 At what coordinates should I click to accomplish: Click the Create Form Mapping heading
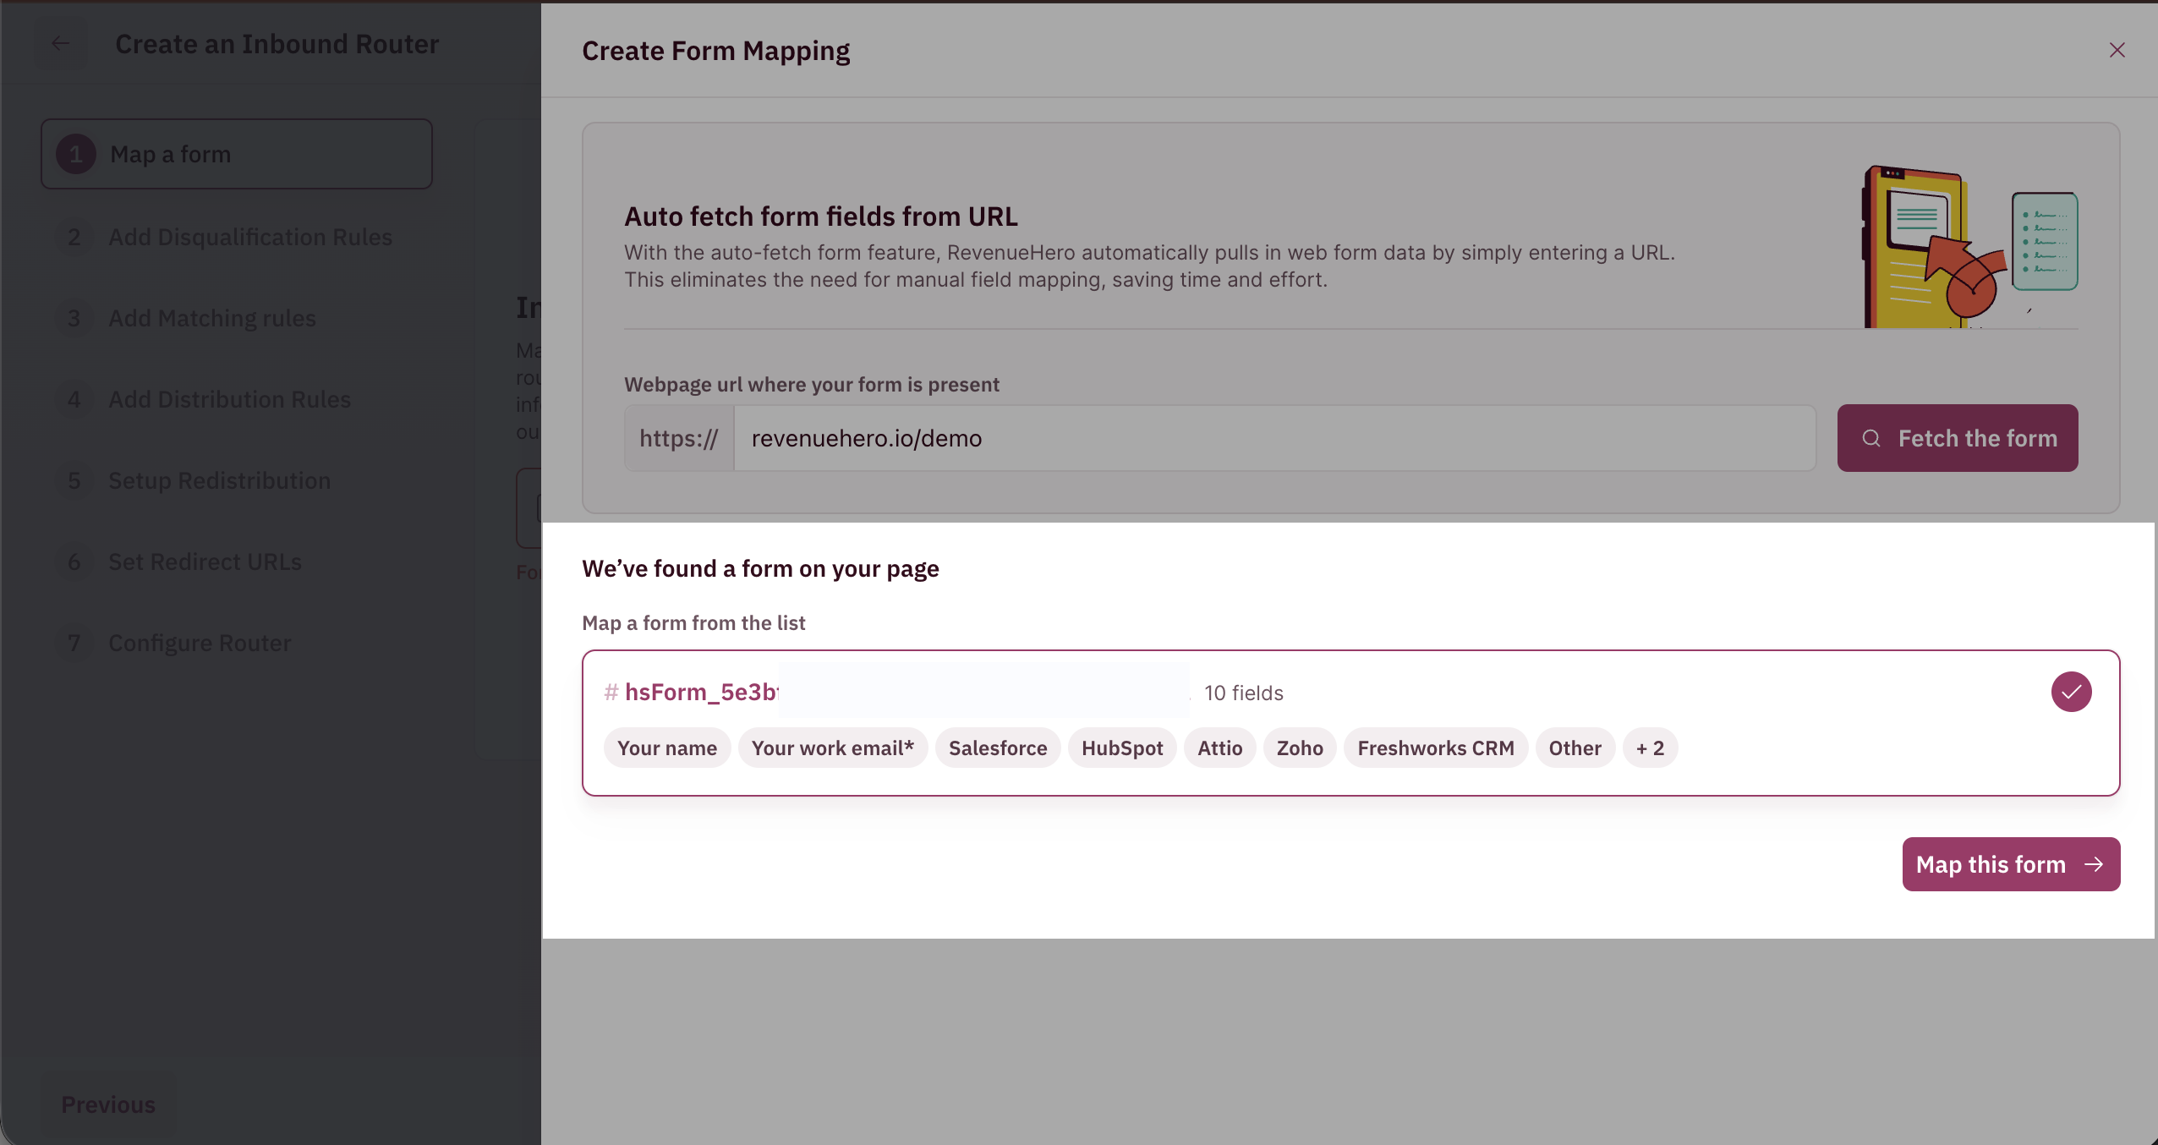click(716, 51)
